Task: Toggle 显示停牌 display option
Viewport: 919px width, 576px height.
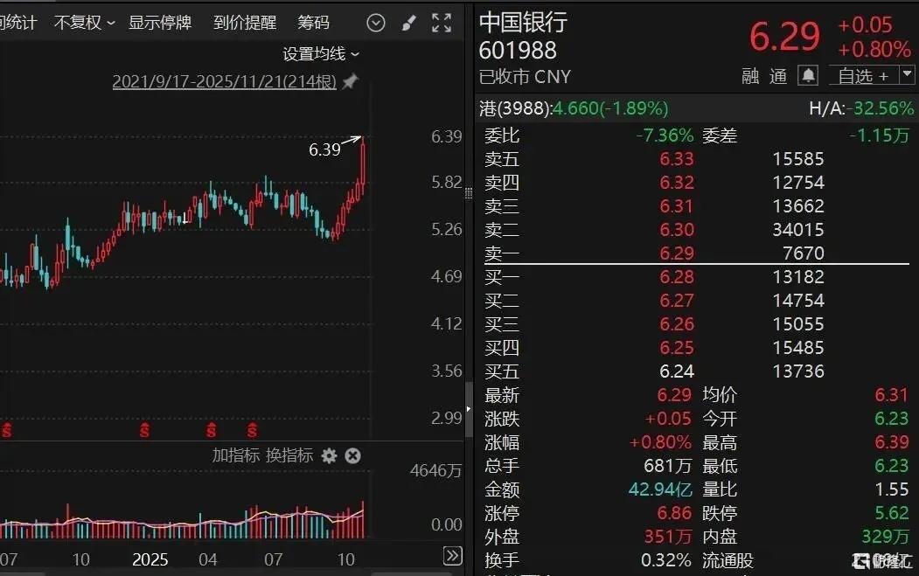Action: tap(160, 23)
